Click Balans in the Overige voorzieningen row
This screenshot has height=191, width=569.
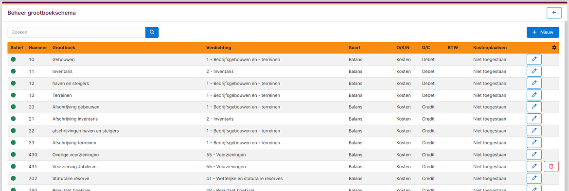click(356, 155)
